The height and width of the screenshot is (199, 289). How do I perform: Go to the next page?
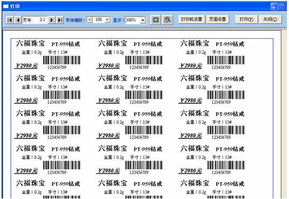(x=52, y=20)
